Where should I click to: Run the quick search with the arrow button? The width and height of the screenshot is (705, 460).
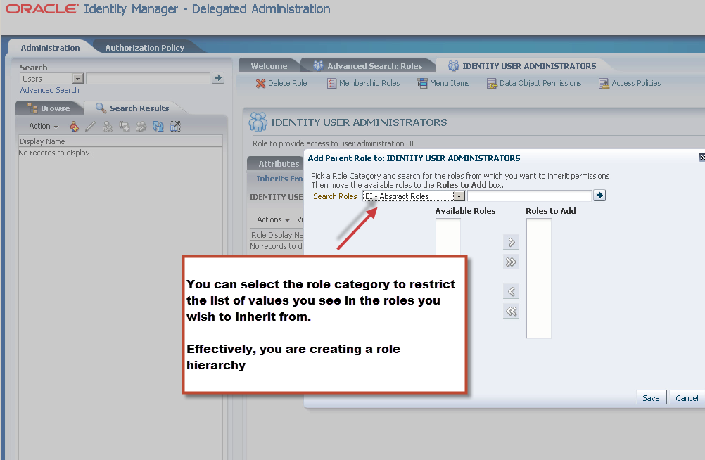[x=218, y=78]
